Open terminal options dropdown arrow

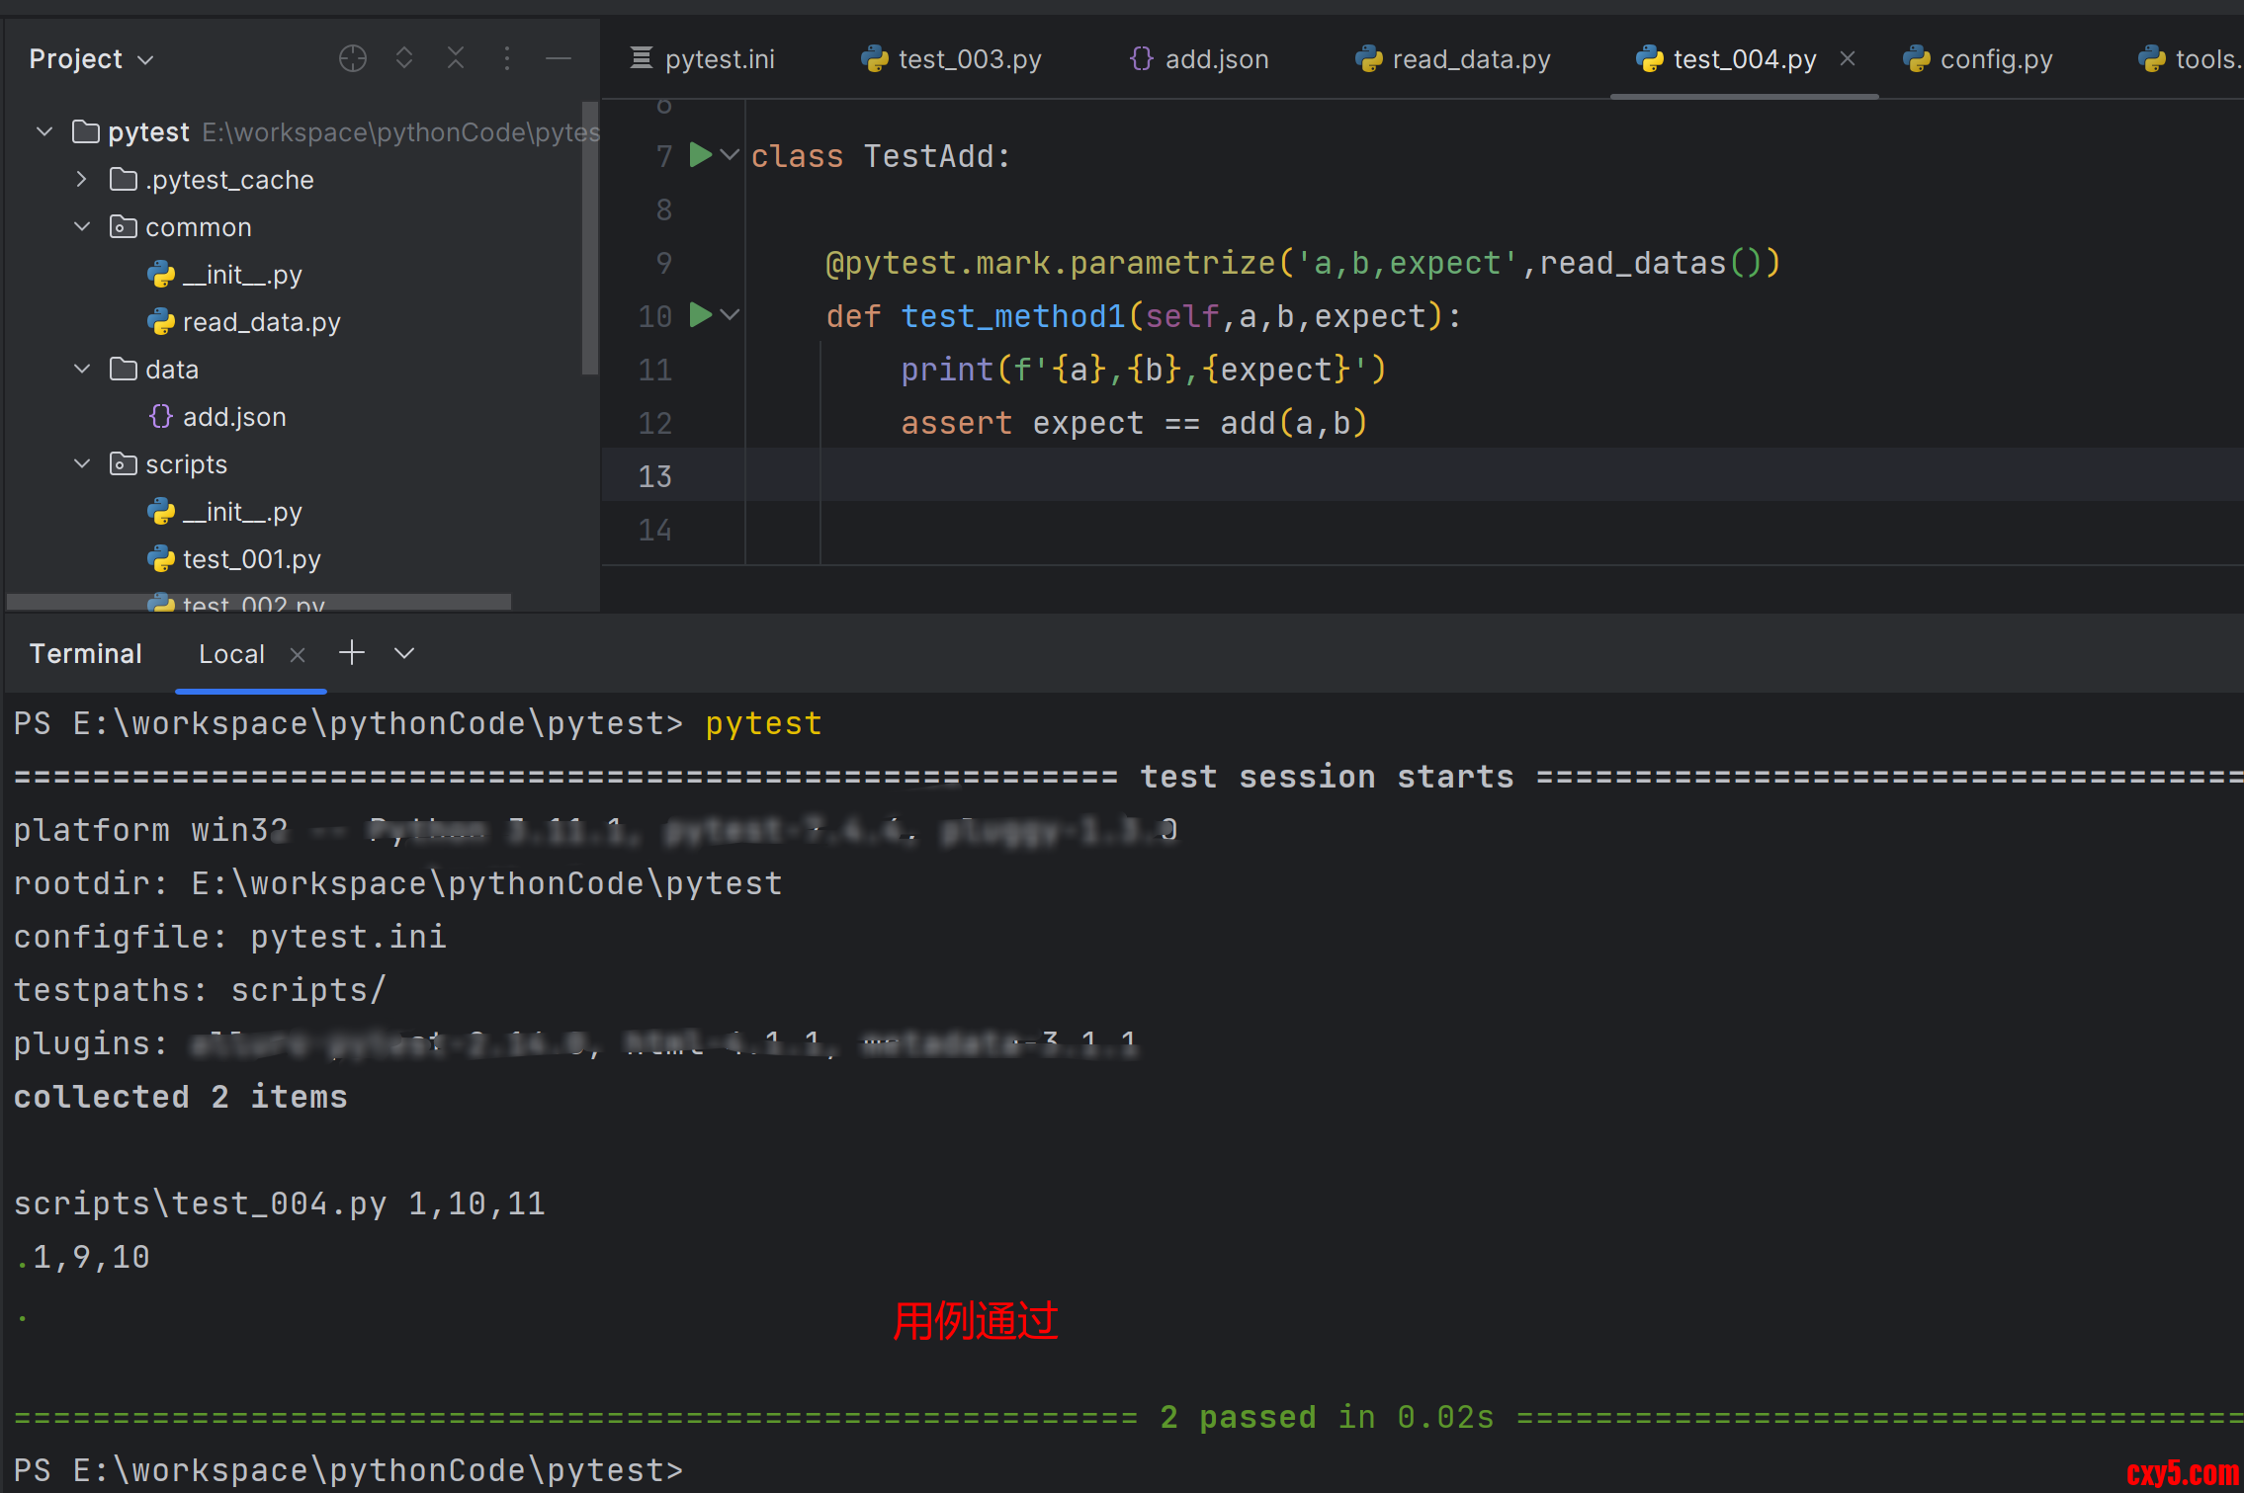click(404, 653)
